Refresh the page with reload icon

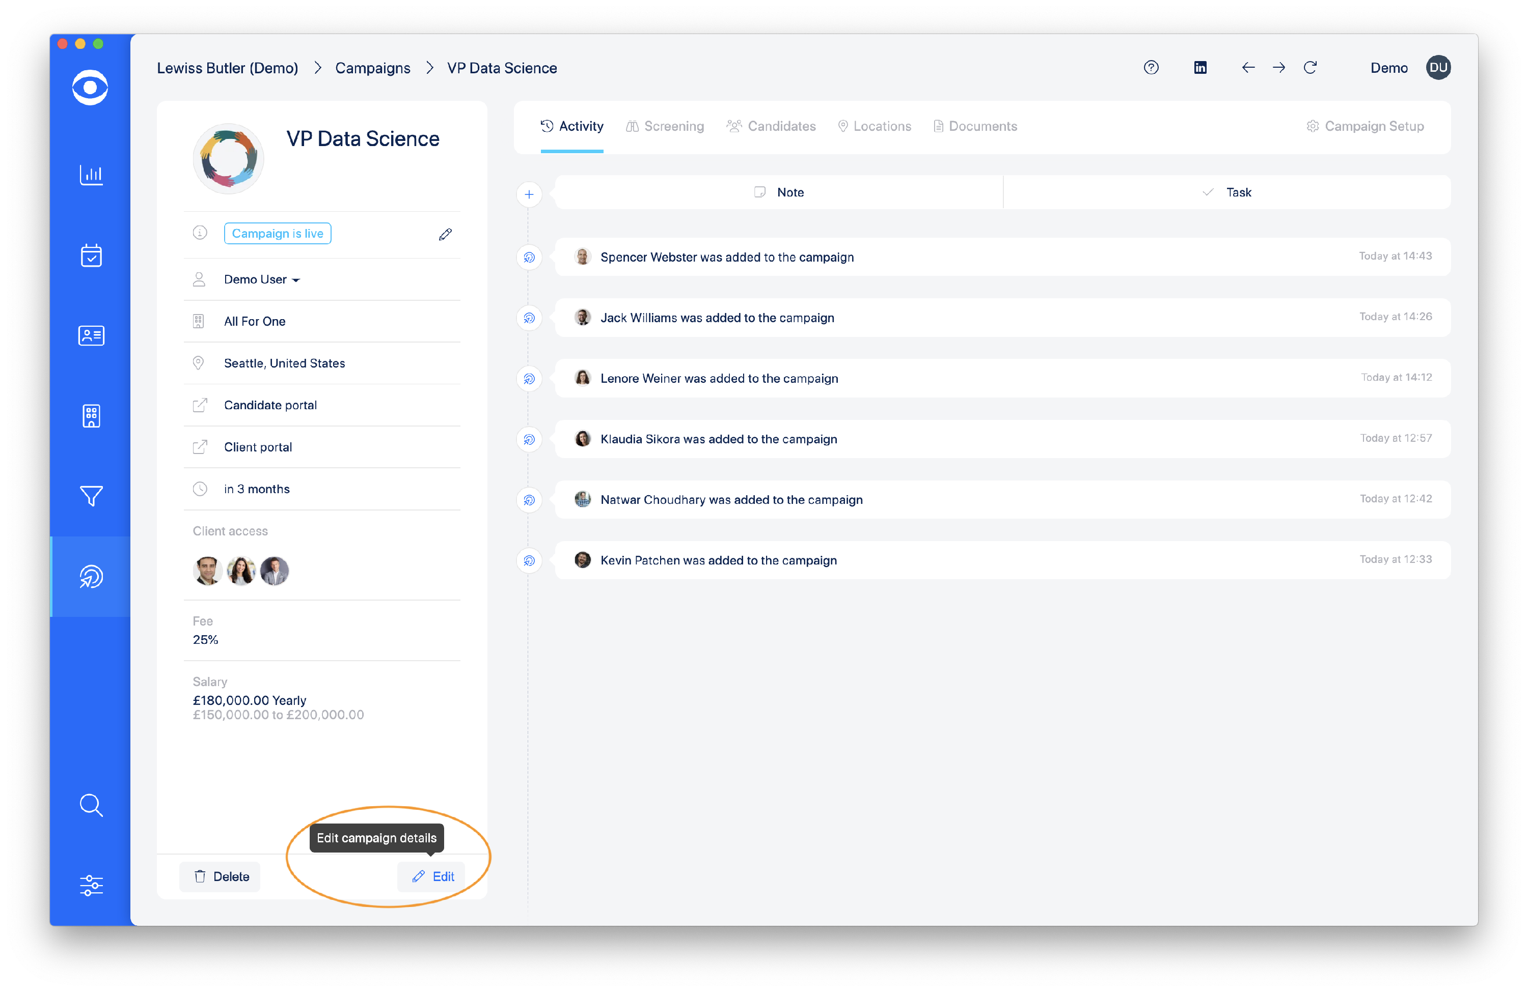1309,67
